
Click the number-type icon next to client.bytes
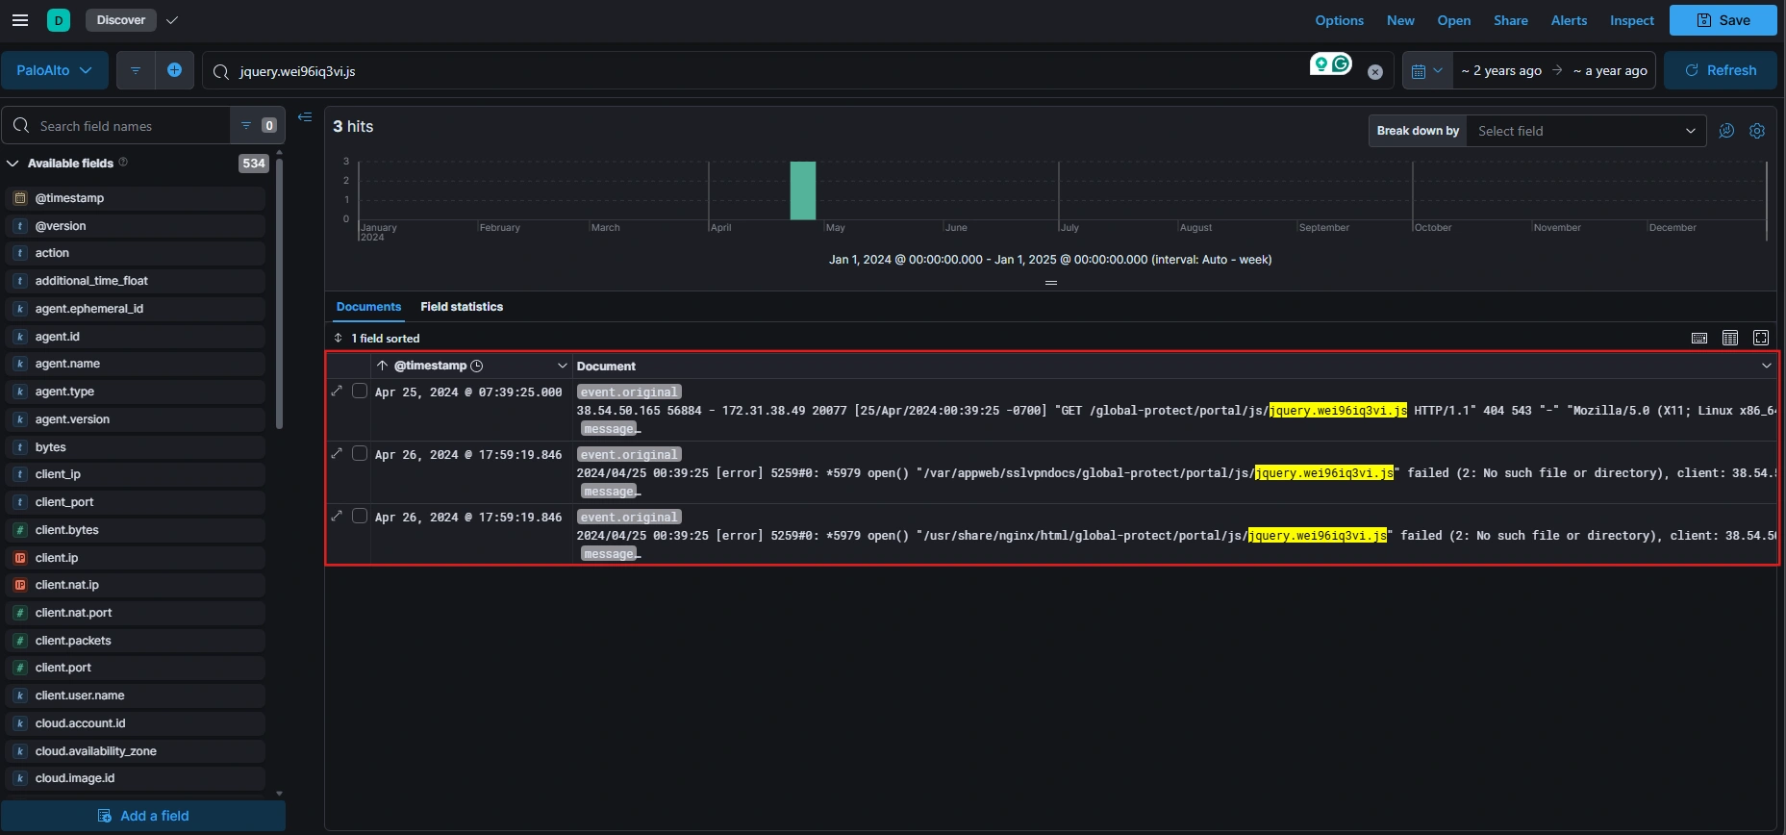pyautogui.click(x=19, y=530)
